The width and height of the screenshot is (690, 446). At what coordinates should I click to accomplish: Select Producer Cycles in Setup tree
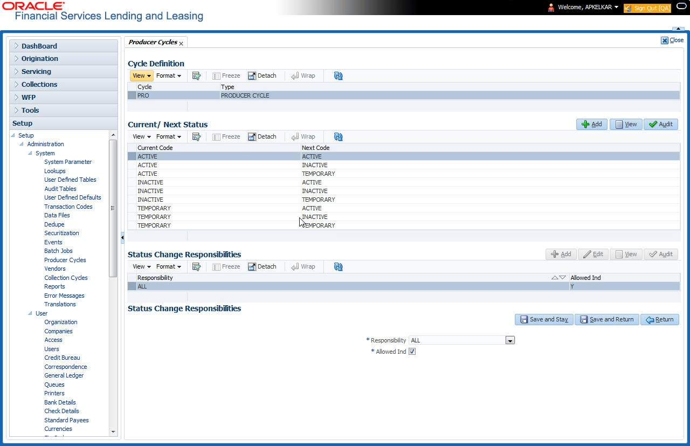pos(65,260)
